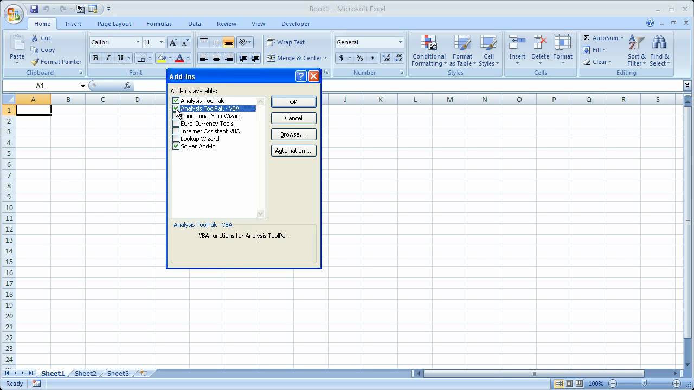
Task: Uncheck Solver Add-in checkbox
Action: 176,146
